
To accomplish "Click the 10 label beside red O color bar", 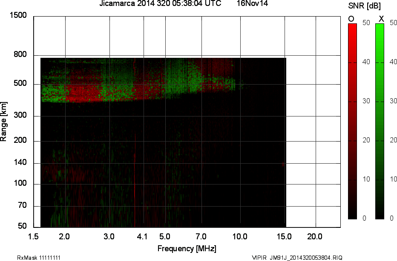I will pos(366,179).
